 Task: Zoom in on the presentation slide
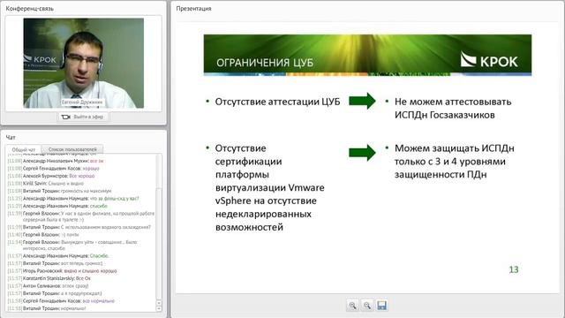(x=352, y=306)
